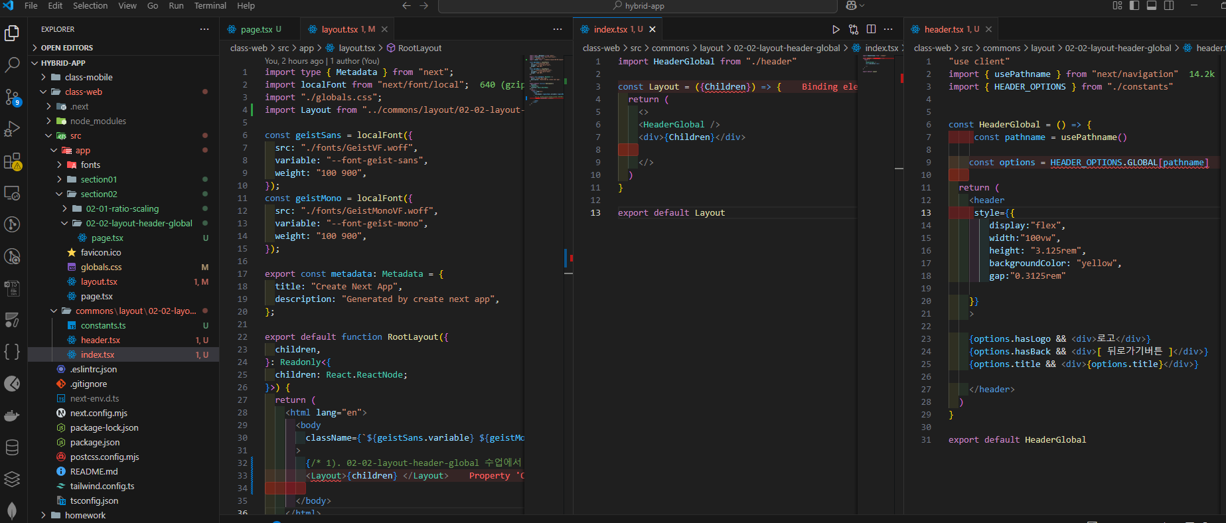Collapse the HYBRID-APP root folder
Image resolution: width=1226 pixels, height=523 pixels.
(x=123, y=63)
